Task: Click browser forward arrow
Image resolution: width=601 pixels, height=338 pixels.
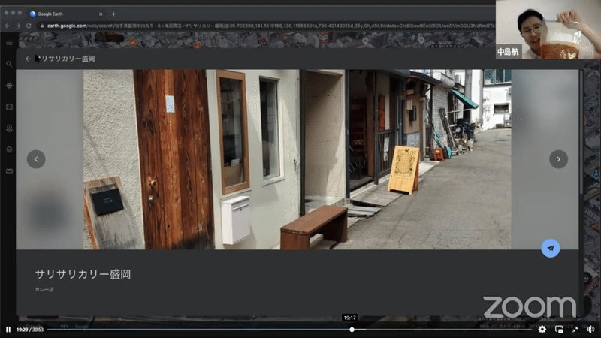Action: tap(18, 26)
